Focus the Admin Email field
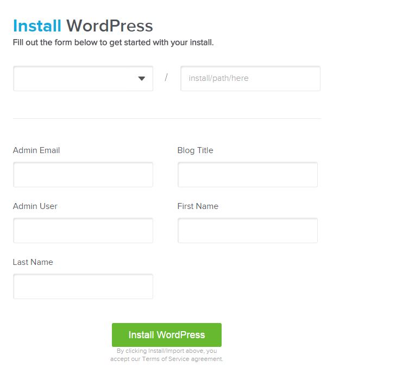Image resolution: width=409 pixels, height=380 pixels. 83,174
